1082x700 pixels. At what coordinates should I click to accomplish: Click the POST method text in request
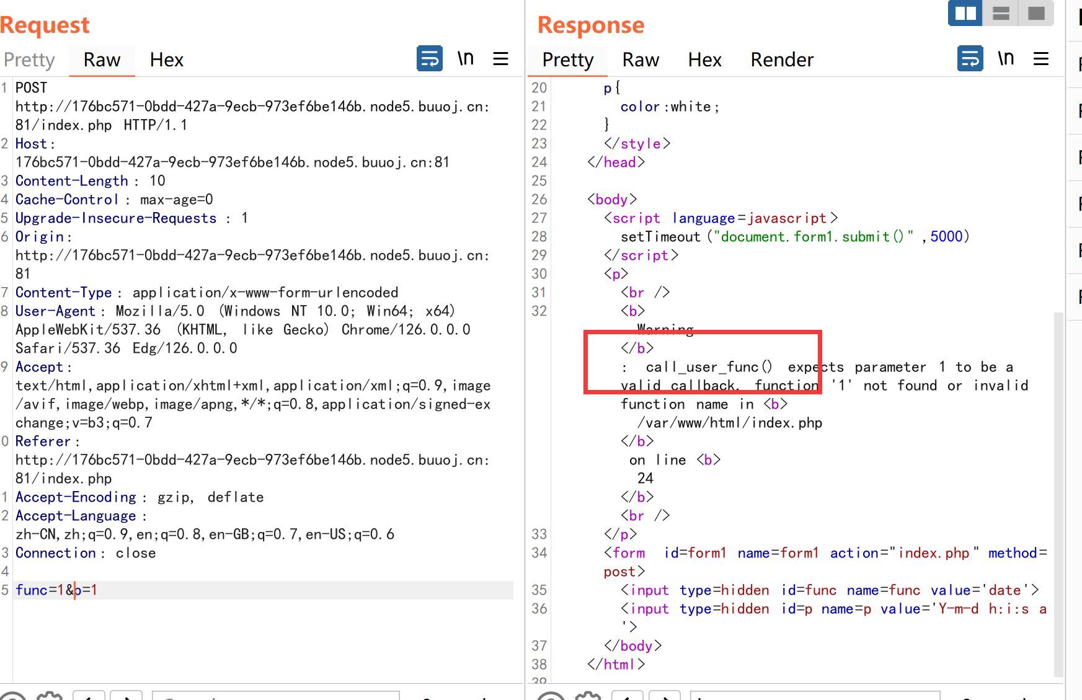coord(31,88)
